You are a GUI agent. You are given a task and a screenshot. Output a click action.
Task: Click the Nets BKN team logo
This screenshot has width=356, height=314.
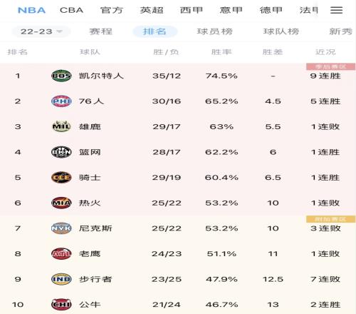[x=61, y=152]
